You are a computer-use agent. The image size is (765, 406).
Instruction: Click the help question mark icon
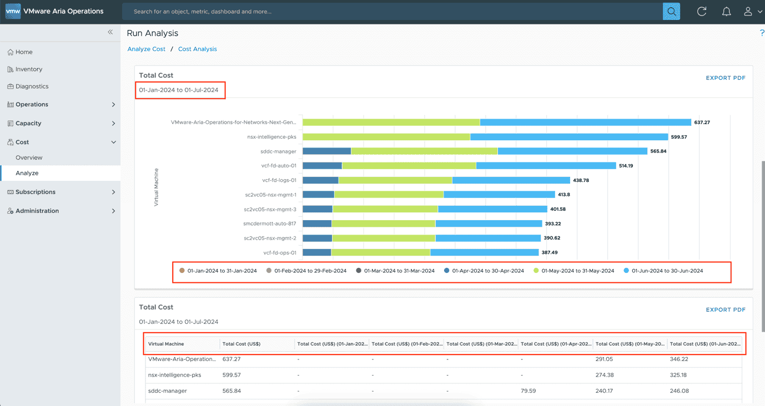[x=762, y=33]
